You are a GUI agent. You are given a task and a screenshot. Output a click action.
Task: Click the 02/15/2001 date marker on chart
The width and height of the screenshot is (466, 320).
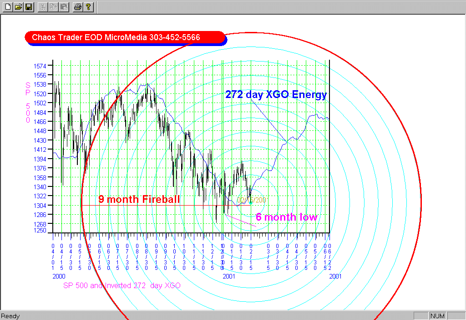(252, 200)
